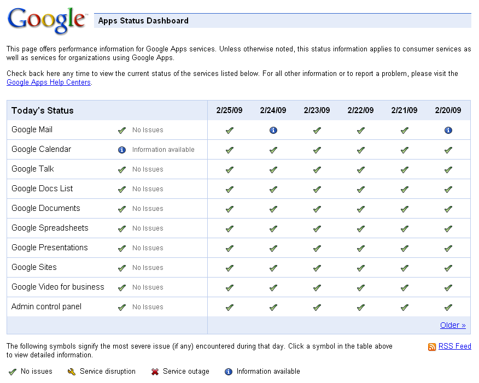
Task: Select Google Spreadsheets' checkmark under 2/21/09
Action: tap(404, 228)
